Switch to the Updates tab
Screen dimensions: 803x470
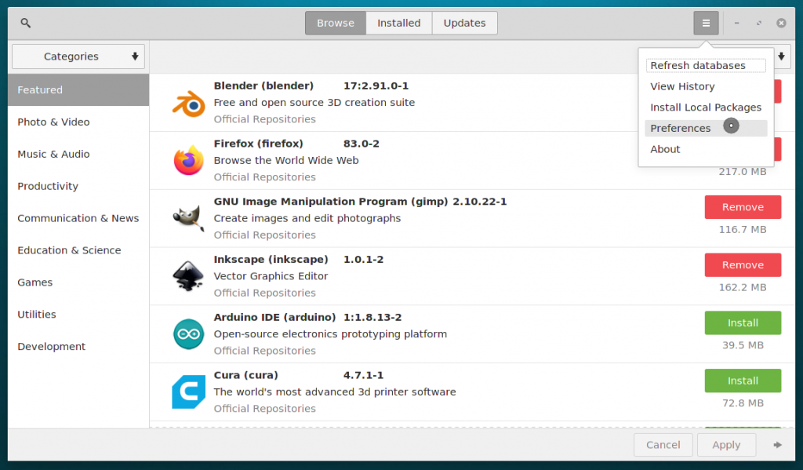[464, 23]
